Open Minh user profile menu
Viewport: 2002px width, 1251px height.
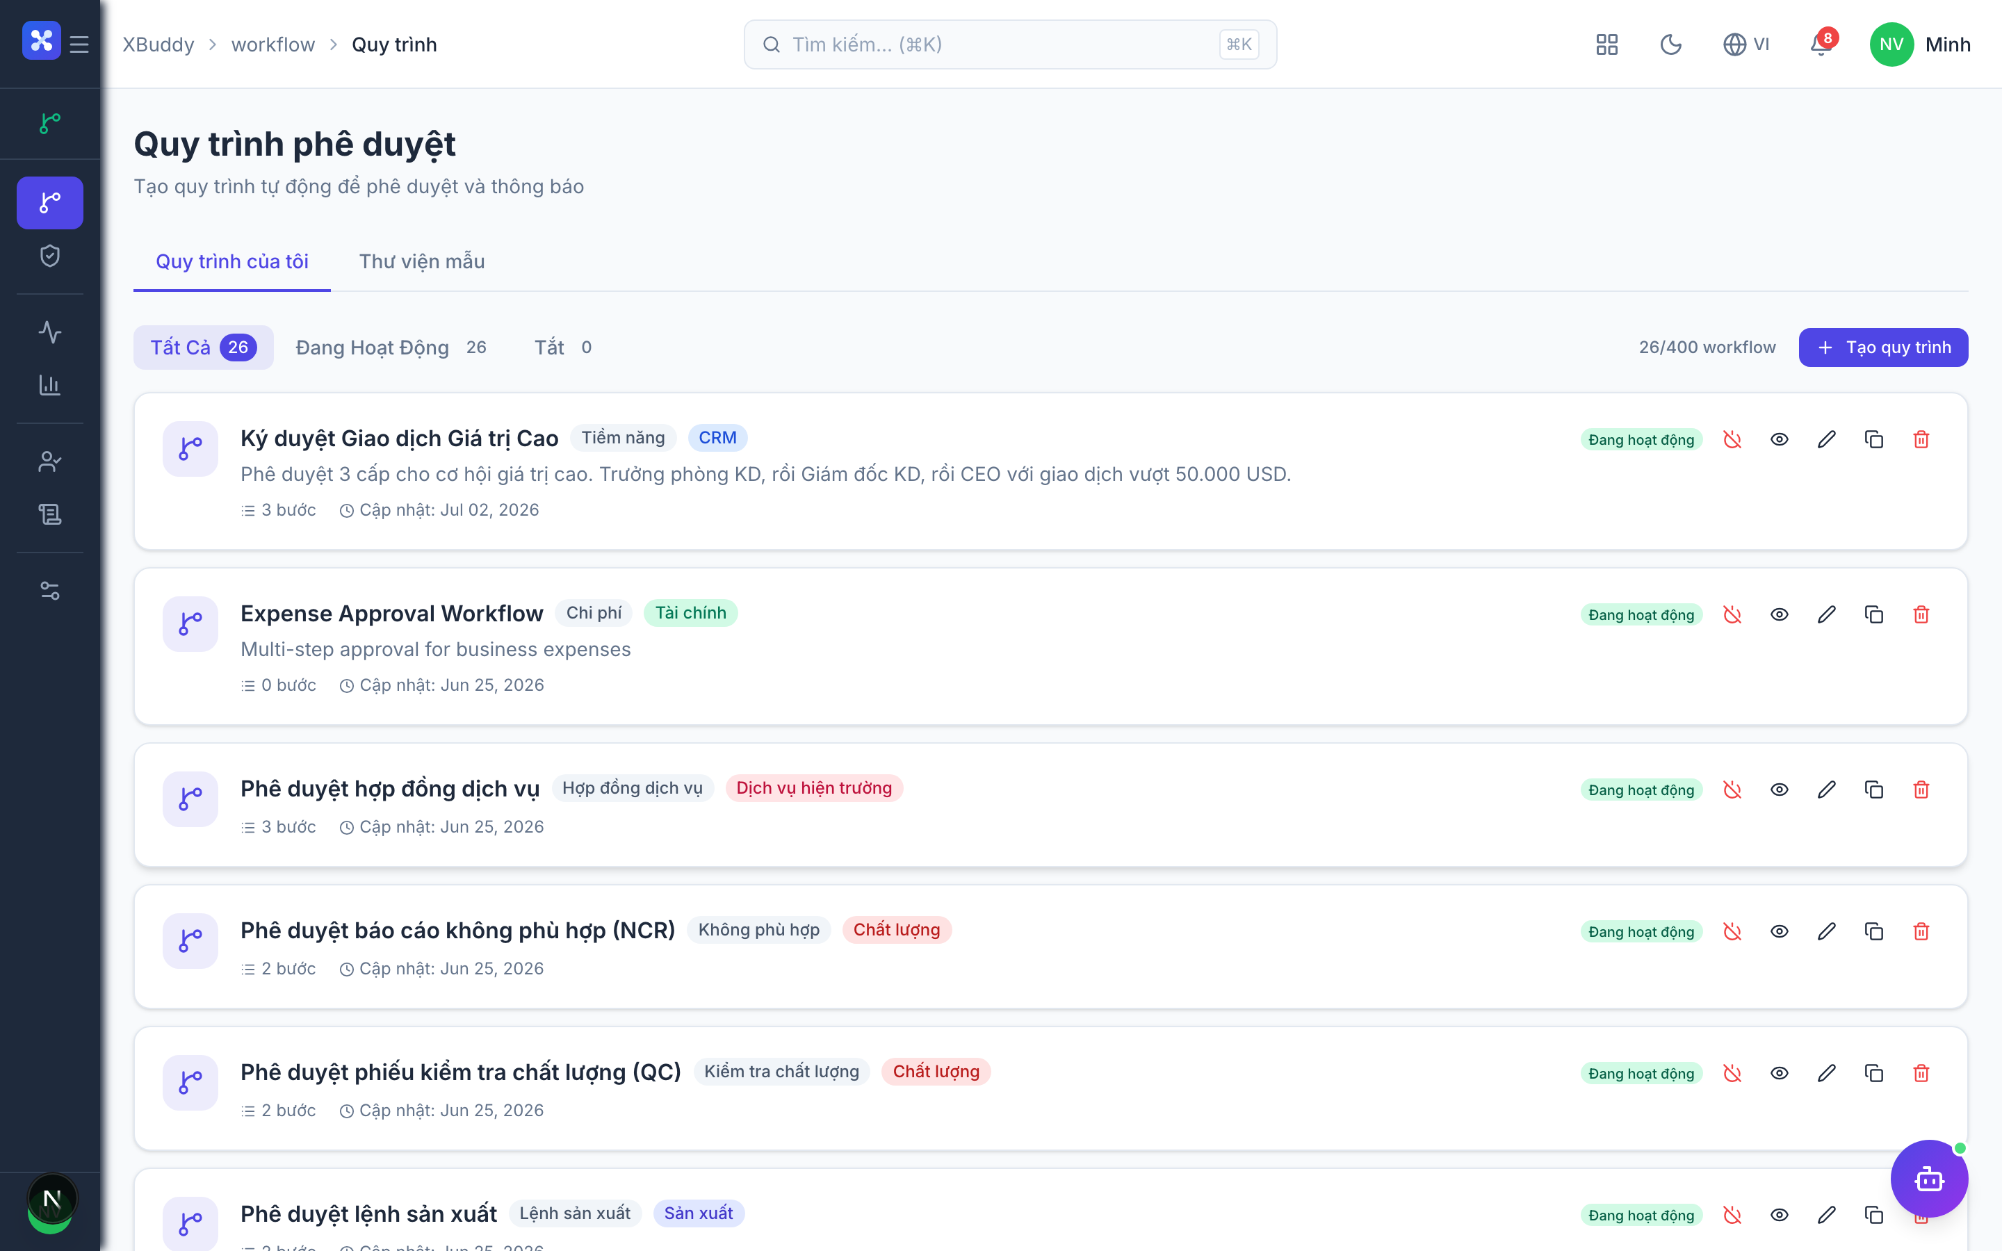pos(1919,44)
